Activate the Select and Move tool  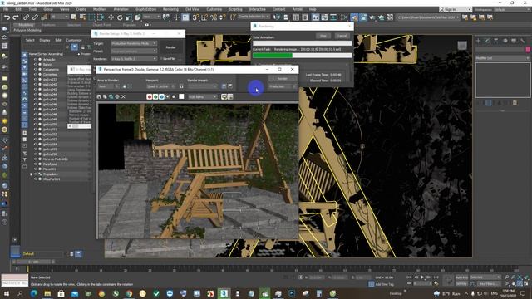point(111,17)
